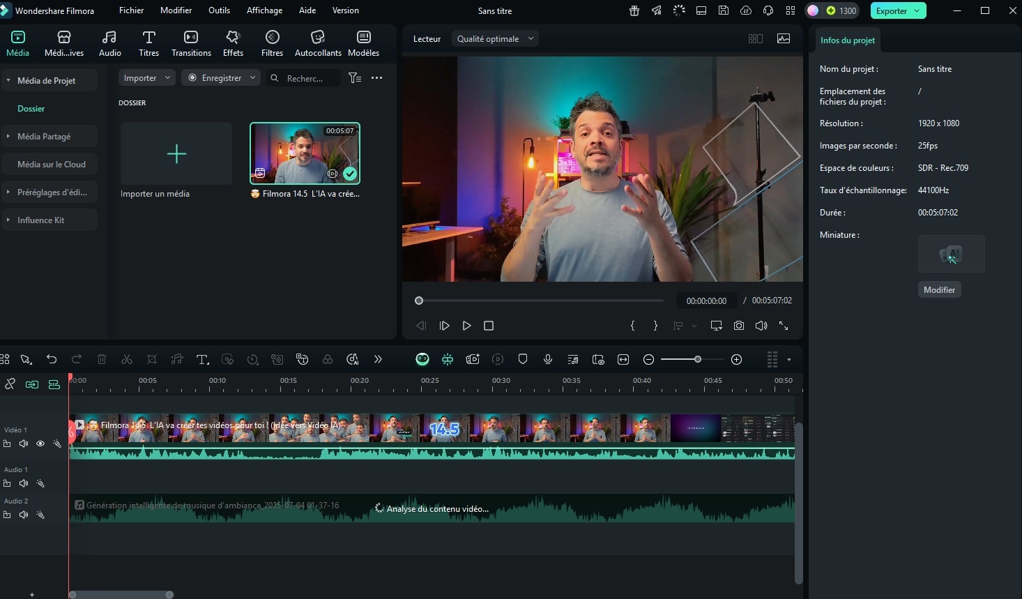This screenshot has width=1022, height=599.
Task: Lock the Audio 2 track
Action: (7, 515)
